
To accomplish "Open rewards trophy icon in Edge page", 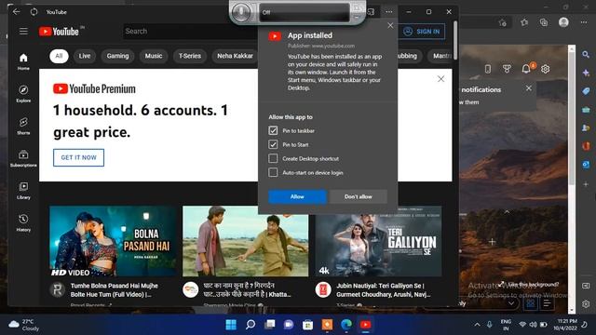I will pyautogui.click(x=507, y=69).
